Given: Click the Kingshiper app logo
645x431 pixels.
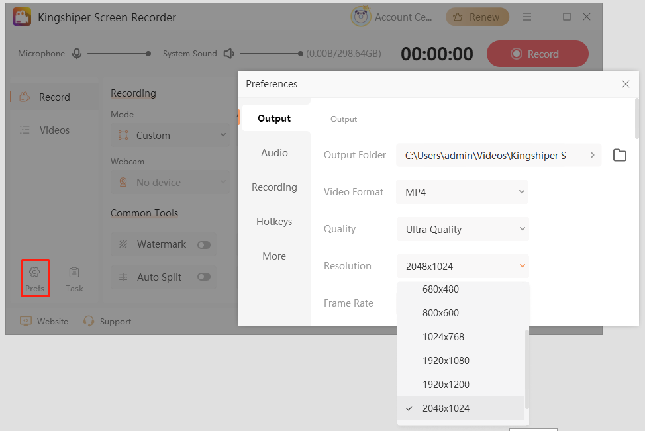Looking at the screenshot, I should click(22, 17).
